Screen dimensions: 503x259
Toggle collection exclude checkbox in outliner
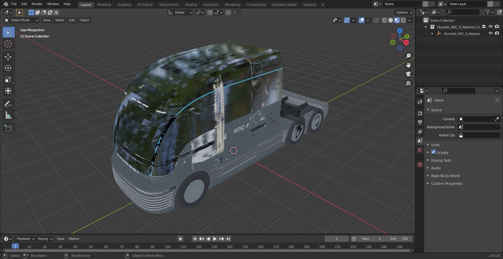484,27
